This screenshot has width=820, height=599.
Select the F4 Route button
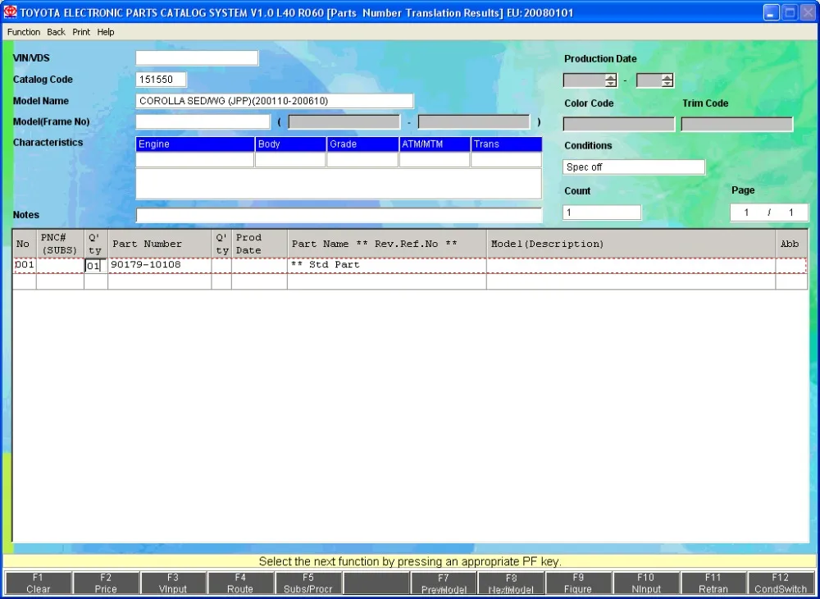click(240, 583)
